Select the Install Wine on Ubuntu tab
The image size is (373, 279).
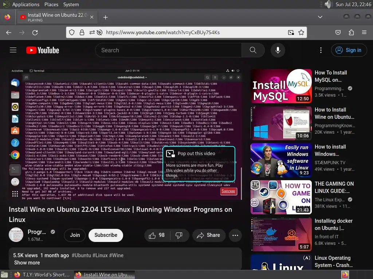coord(57,17)
